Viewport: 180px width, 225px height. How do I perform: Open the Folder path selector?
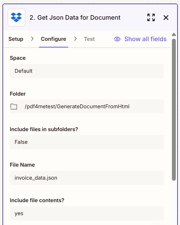[x=87, y=107]
